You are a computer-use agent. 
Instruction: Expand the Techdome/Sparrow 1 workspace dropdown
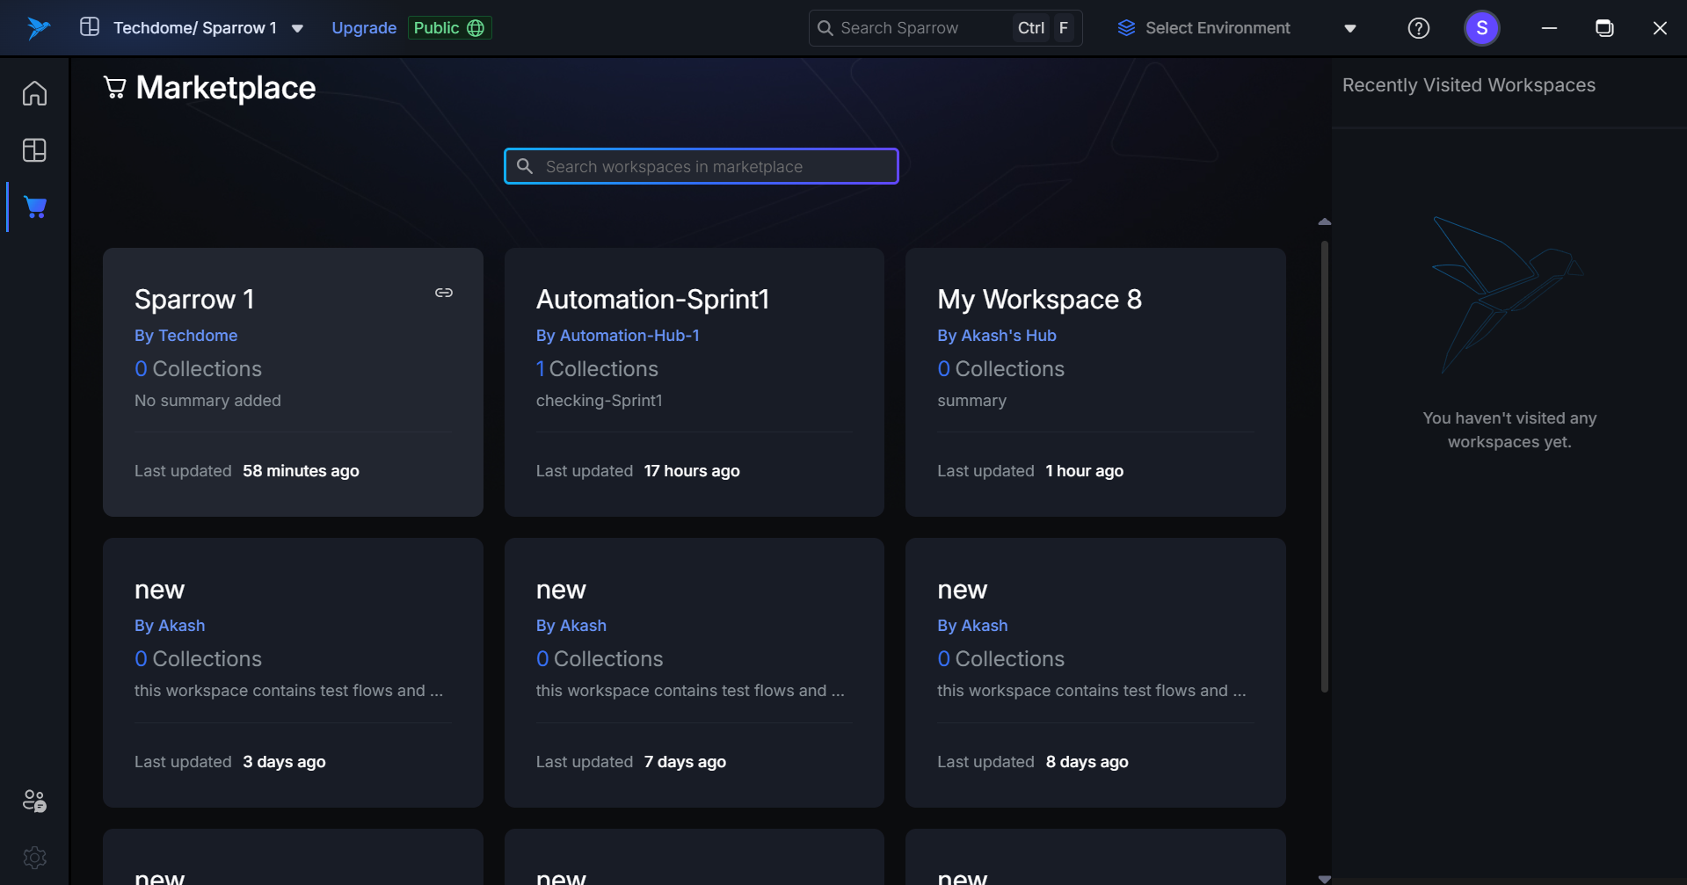pos(297,28)
